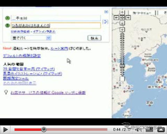This screenshot has height=134, width=167.
Task: Click the green A start marker icon
Action: pos(8,18)
